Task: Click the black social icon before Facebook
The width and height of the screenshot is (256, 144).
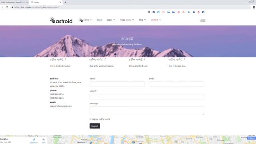Action: coord(149,12)
